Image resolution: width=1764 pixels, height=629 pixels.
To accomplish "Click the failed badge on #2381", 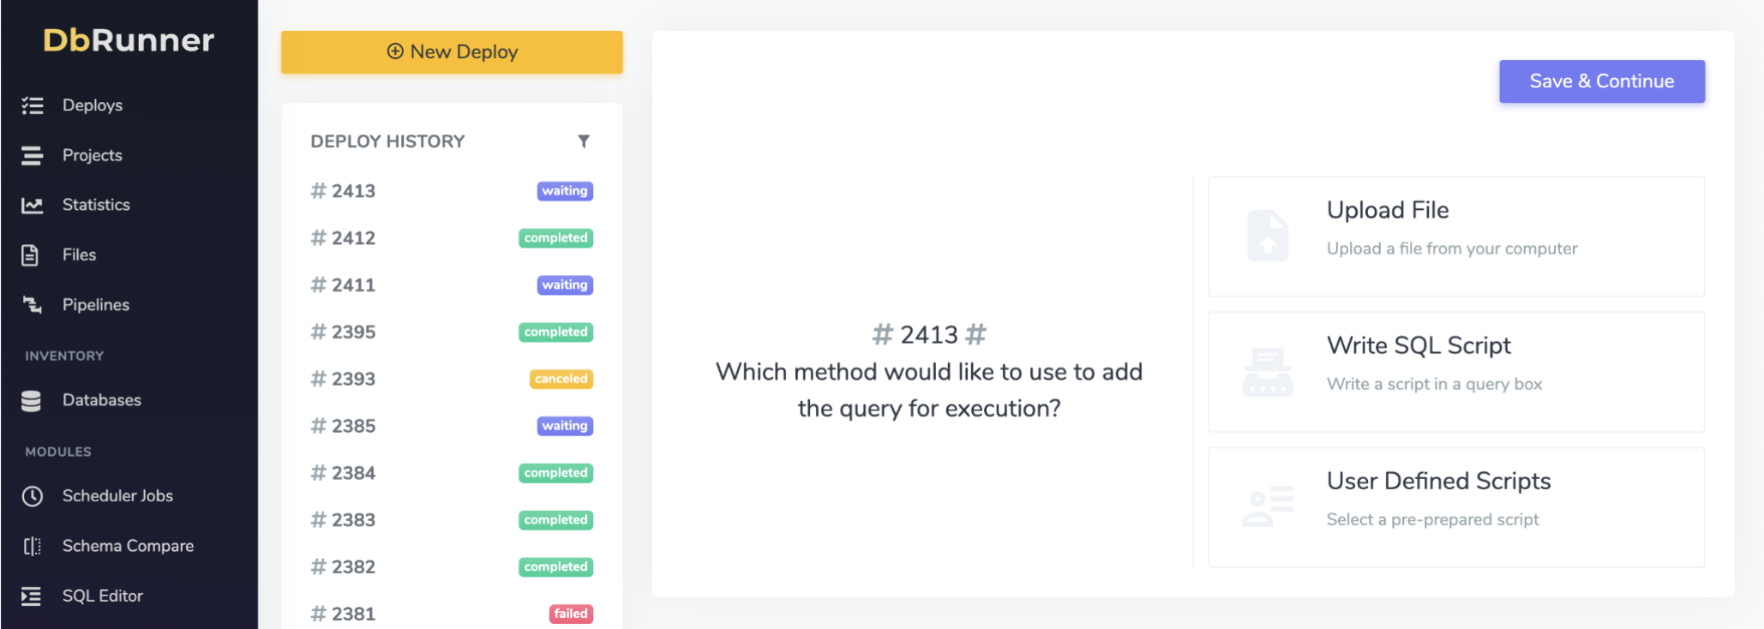I will (570, 614).
